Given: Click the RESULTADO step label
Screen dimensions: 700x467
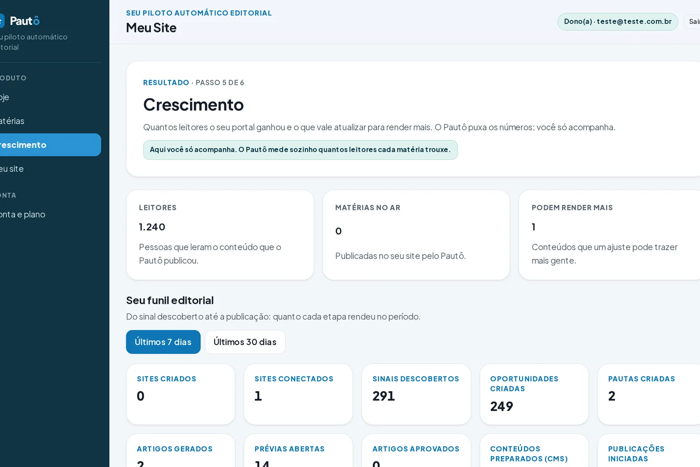Looking at the screenshot, I should [166, 83].
